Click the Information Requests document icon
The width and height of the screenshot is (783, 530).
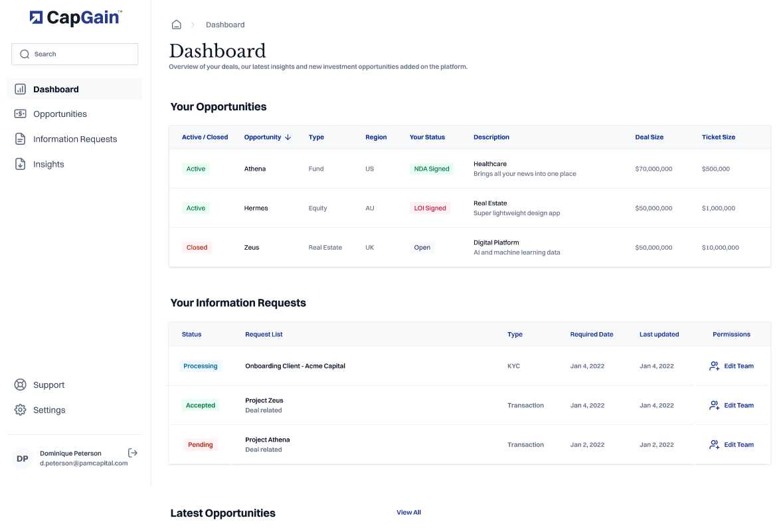tap(21, 139)
